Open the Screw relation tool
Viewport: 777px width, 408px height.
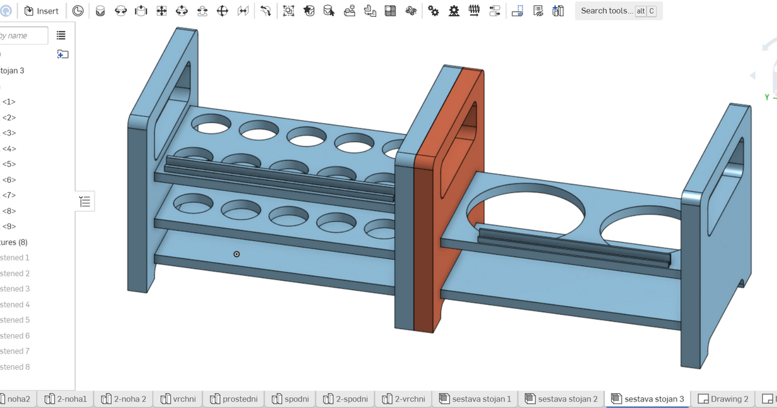coord(474,10)
